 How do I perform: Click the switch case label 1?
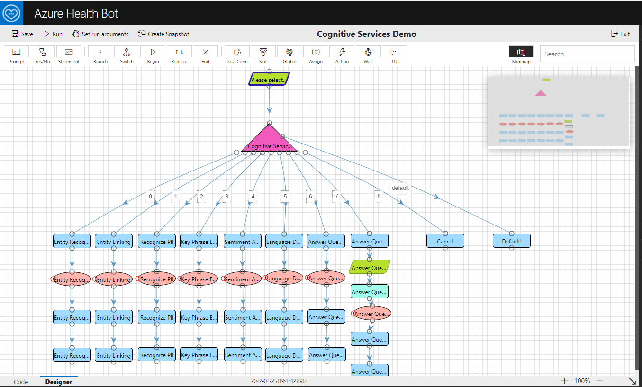(x=176, y=196)
